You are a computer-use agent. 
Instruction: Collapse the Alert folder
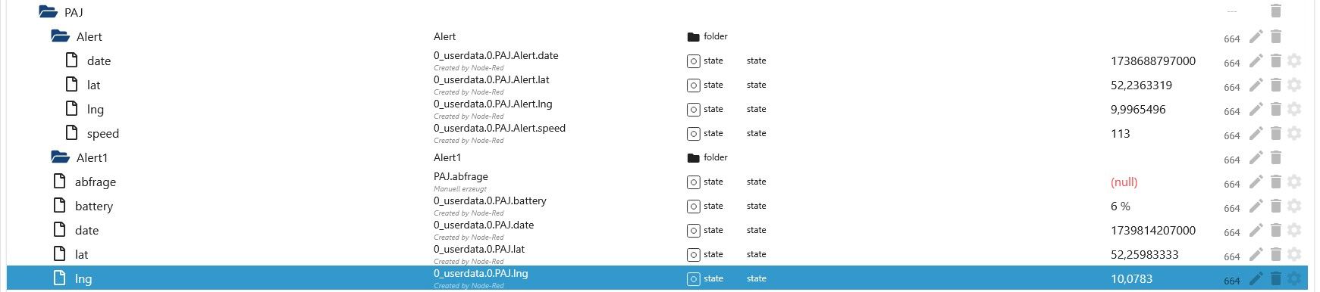pyautogui.click(x=60, y=36)
